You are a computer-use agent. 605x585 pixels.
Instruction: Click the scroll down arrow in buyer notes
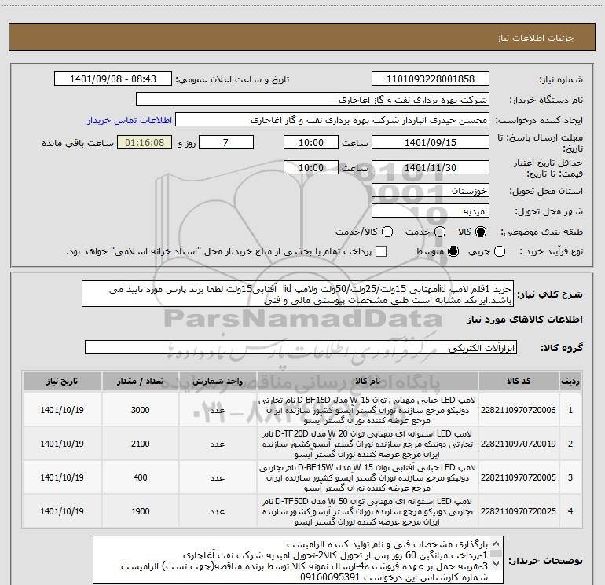(497, 564)
